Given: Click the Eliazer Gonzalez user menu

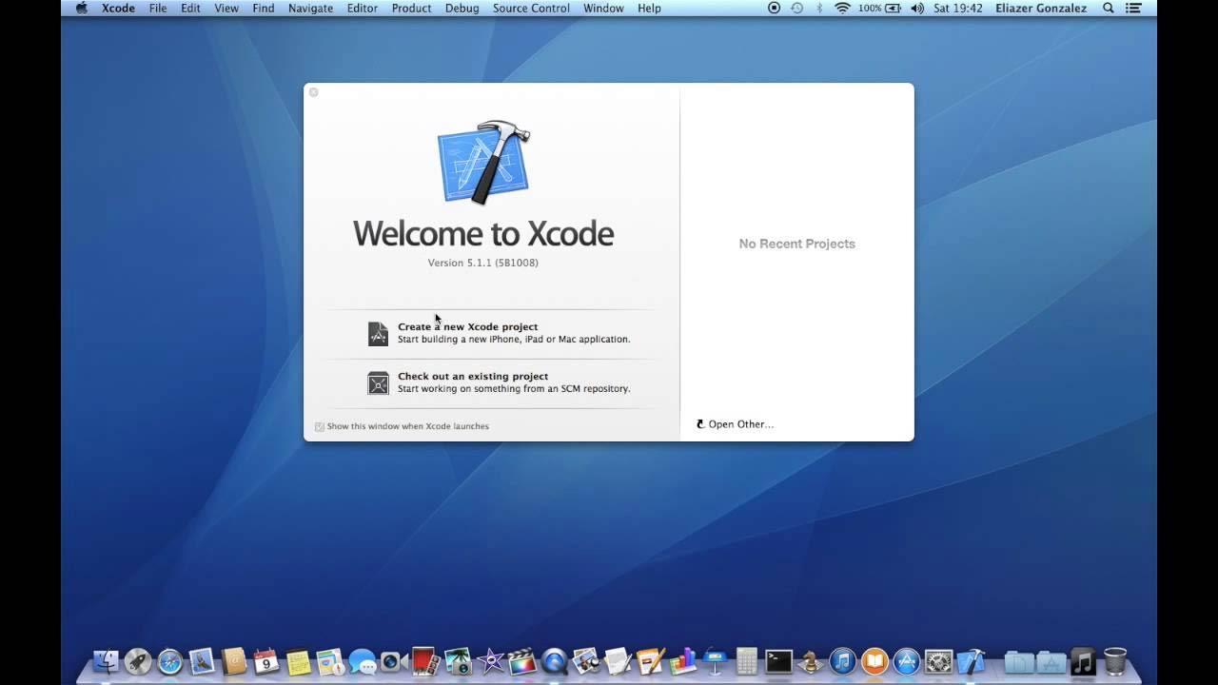Looking at the screenshot, I should [1042, 8].
